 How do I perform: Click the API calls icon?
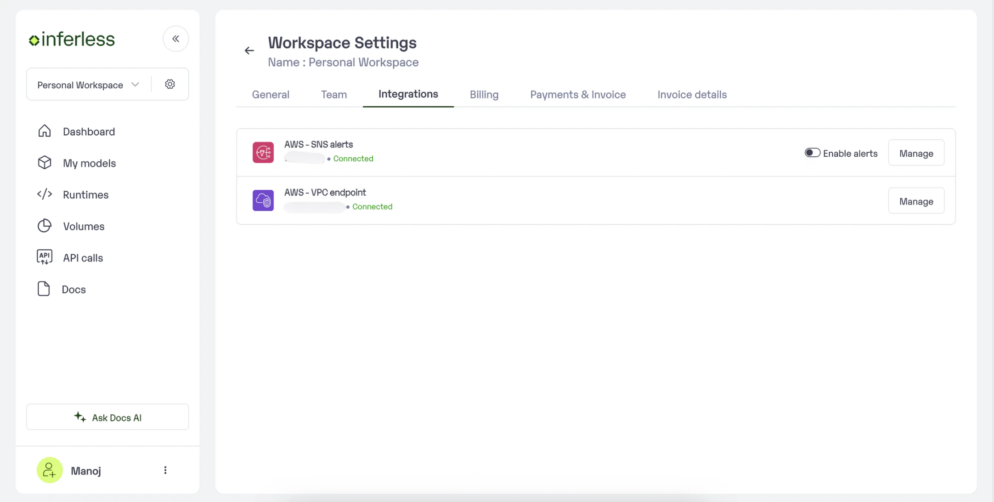pyautogui.click(x=45, y=257)
